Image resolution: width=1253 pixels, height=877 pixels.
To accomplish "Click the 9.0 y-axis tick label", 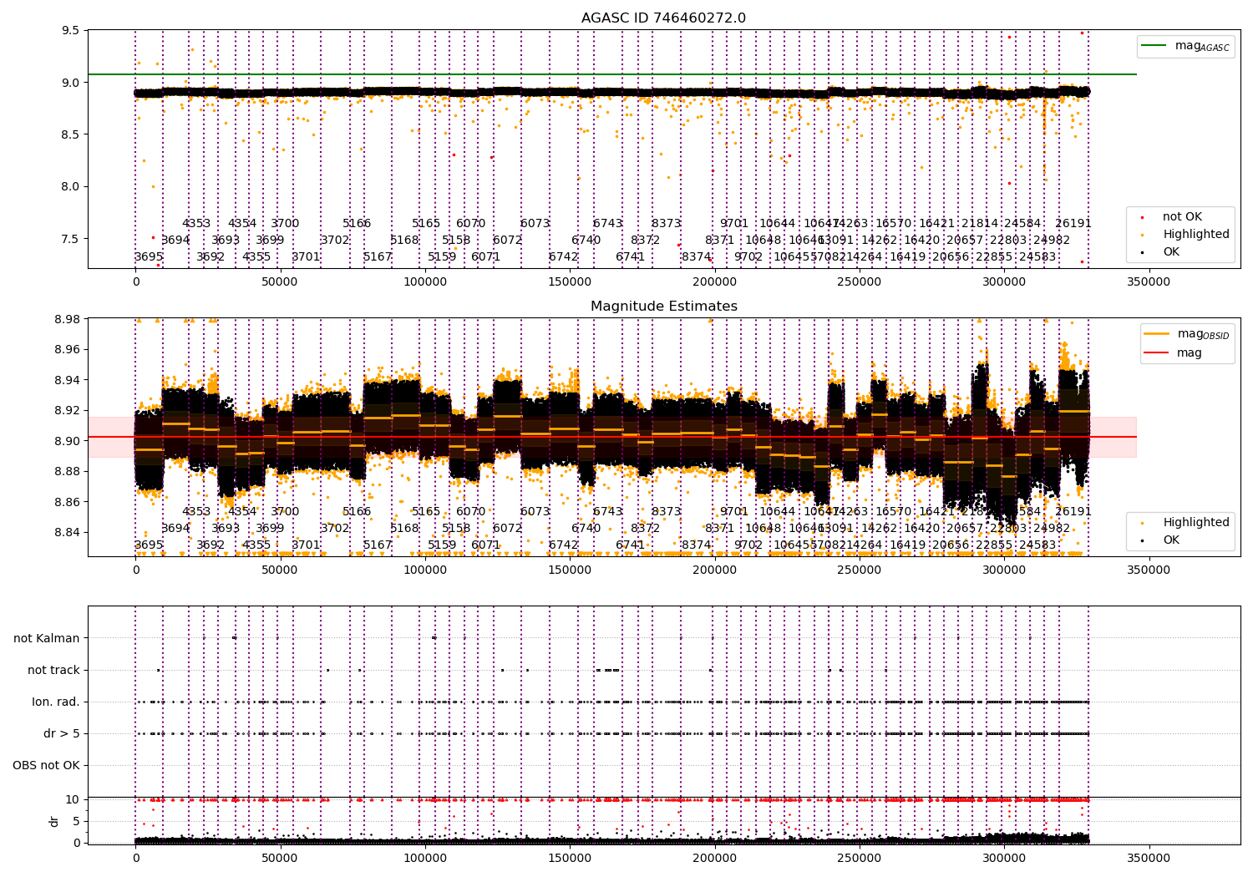I will click(71, 82).
